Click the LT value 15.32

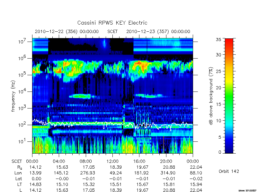click(x=89, y=185)
